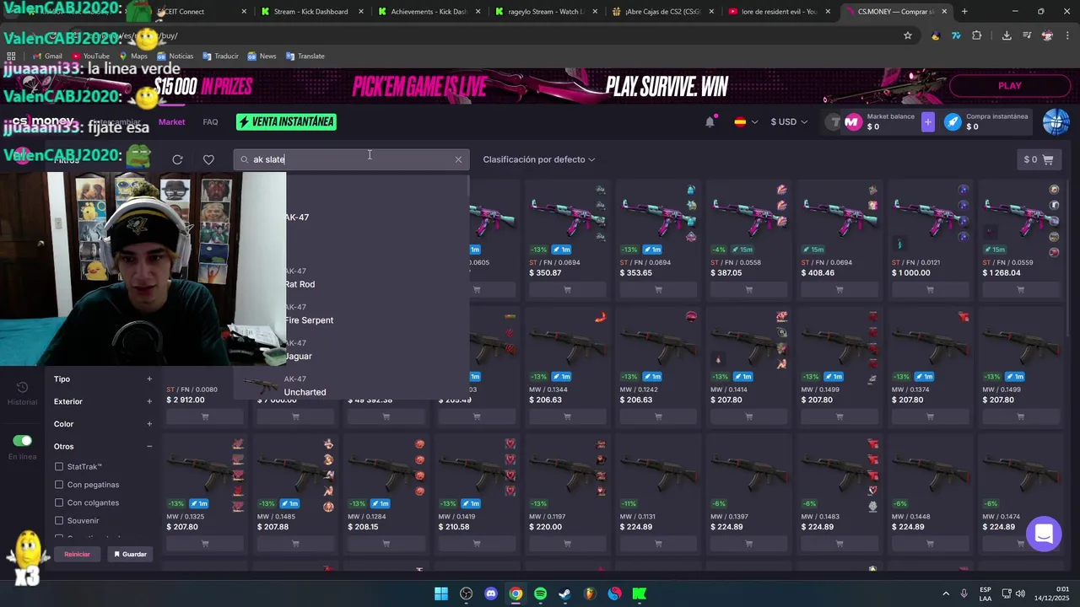Viewport: 1080px width, 607px height.
Task: Add the $ 2 912.00 item to cart
Action: (x=204, y=417)
